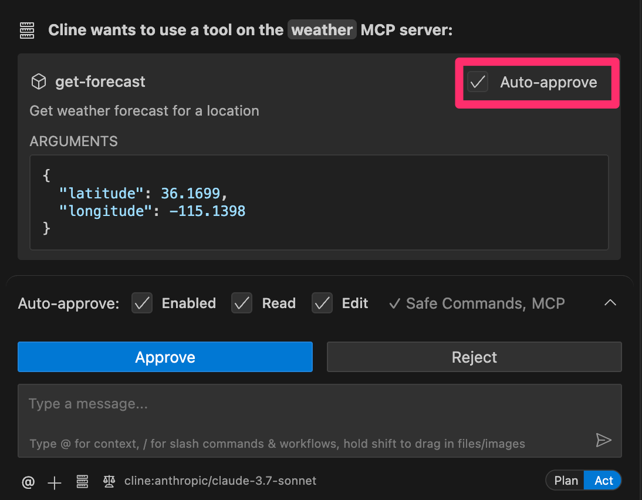Toggle off the Edit auto-approve permission
This screenshot has height=500, width=642.
coord(322,303)
